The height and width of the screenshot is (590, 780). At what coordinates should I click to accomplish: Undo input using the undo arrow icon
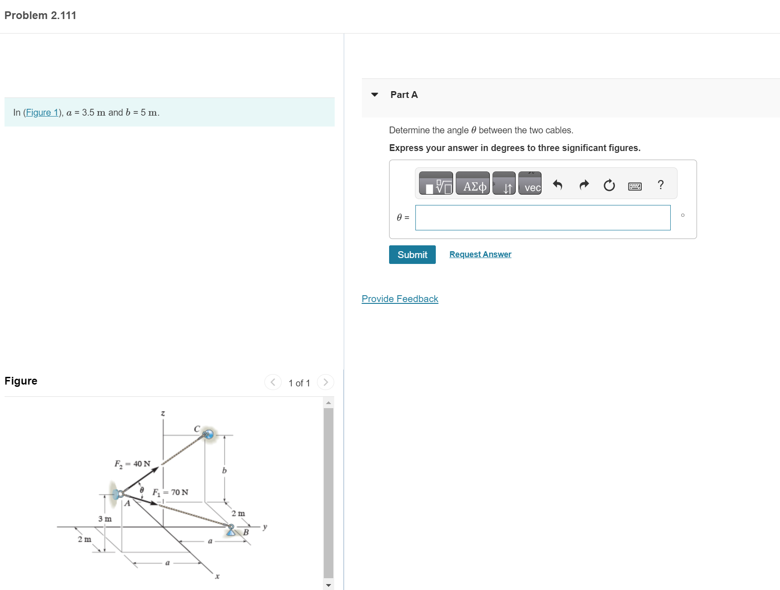click(x=557, y=185)
